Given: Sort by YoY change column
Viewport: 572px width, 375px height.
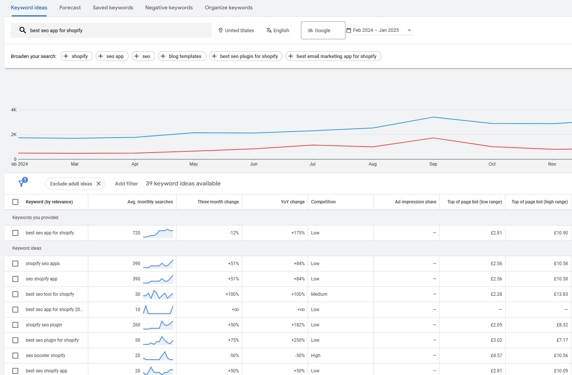Looking at the screenshot, I should click(293, 202).
